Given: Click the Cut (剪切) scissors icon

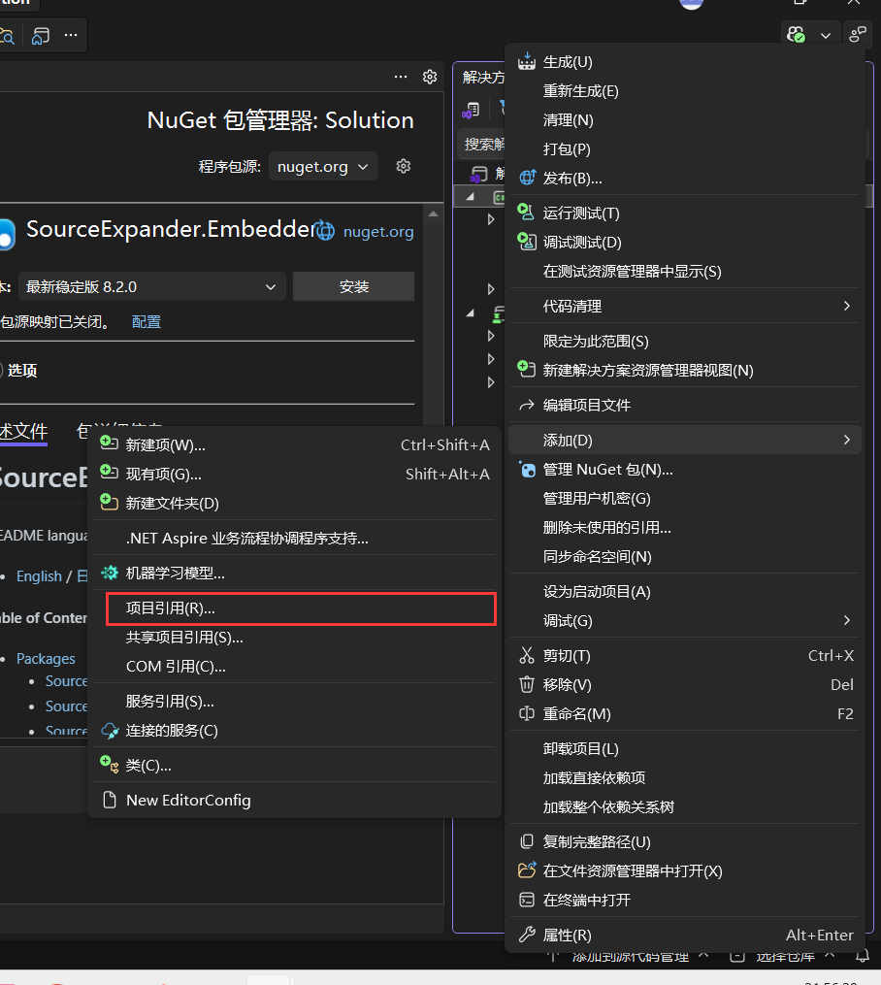Looking at the screenshot, I should [x=527, y=655].
